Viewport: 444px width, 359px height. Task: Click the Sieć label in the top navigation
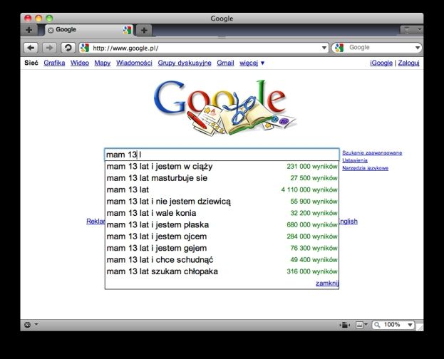31,63
